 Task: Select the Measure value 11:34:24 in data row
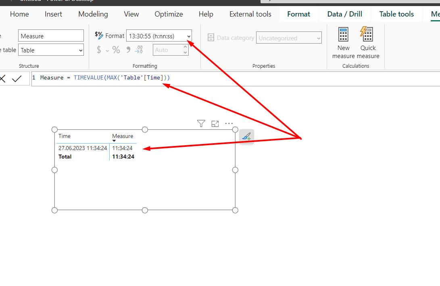122,148
